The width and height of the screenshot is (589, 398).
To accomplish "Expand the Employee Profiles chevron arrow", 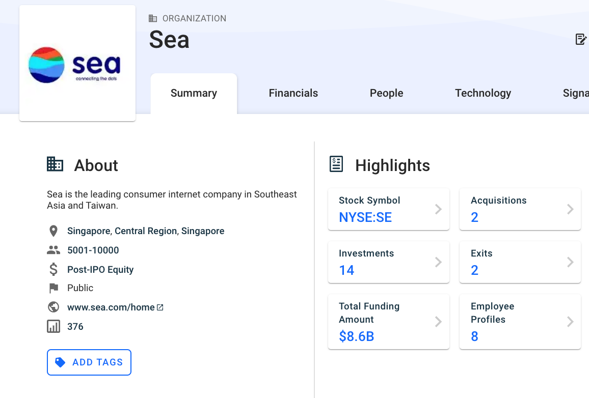I will (570, 322).
